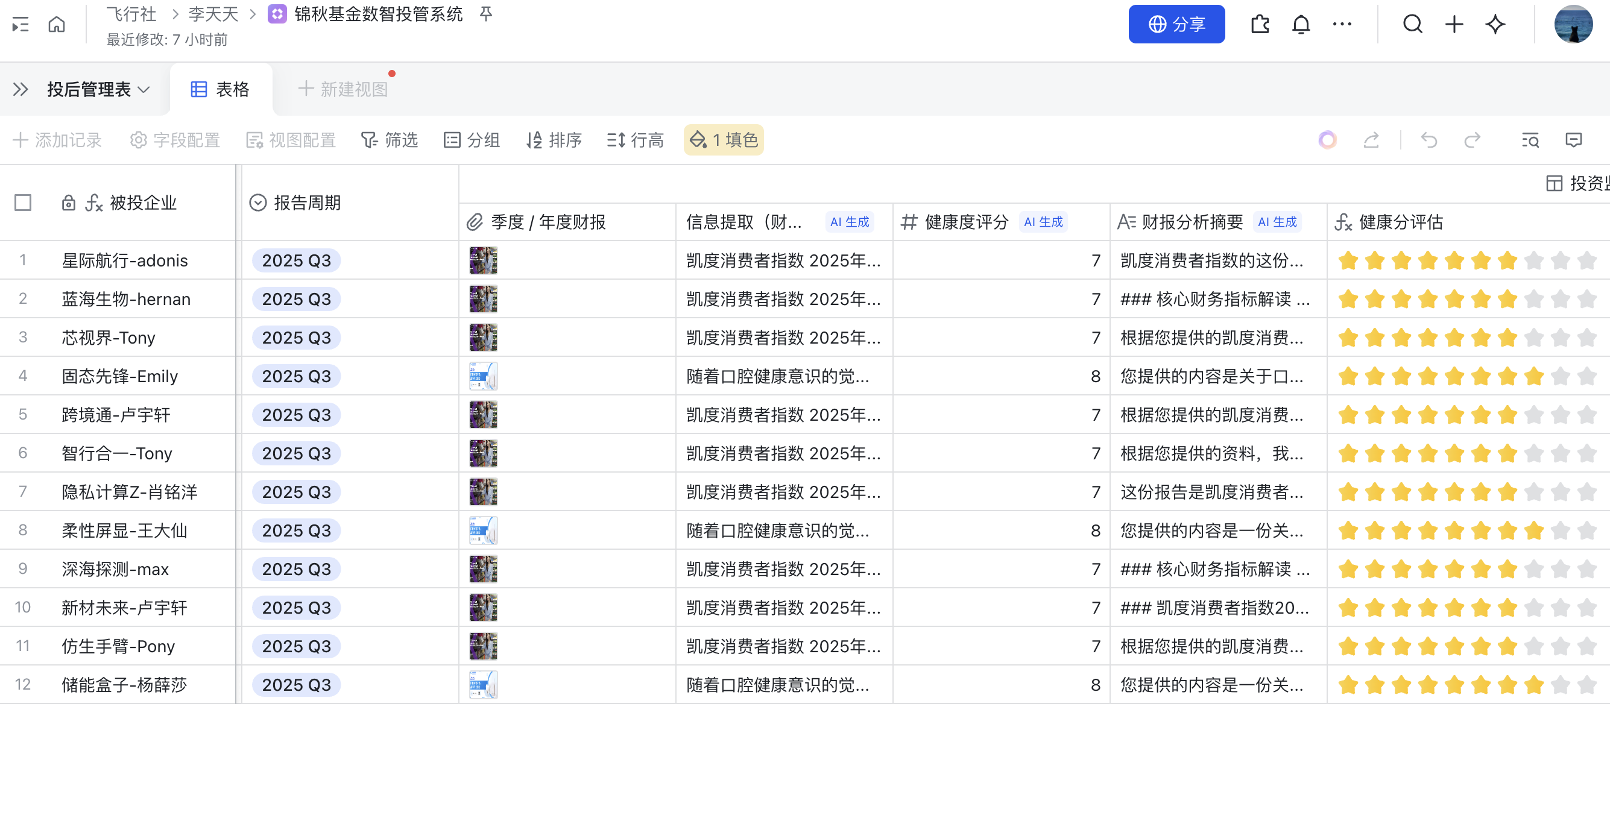Open the extensions puzzle icon
This screenshot has height=815, width=1610.
[x=1260, y=24]
